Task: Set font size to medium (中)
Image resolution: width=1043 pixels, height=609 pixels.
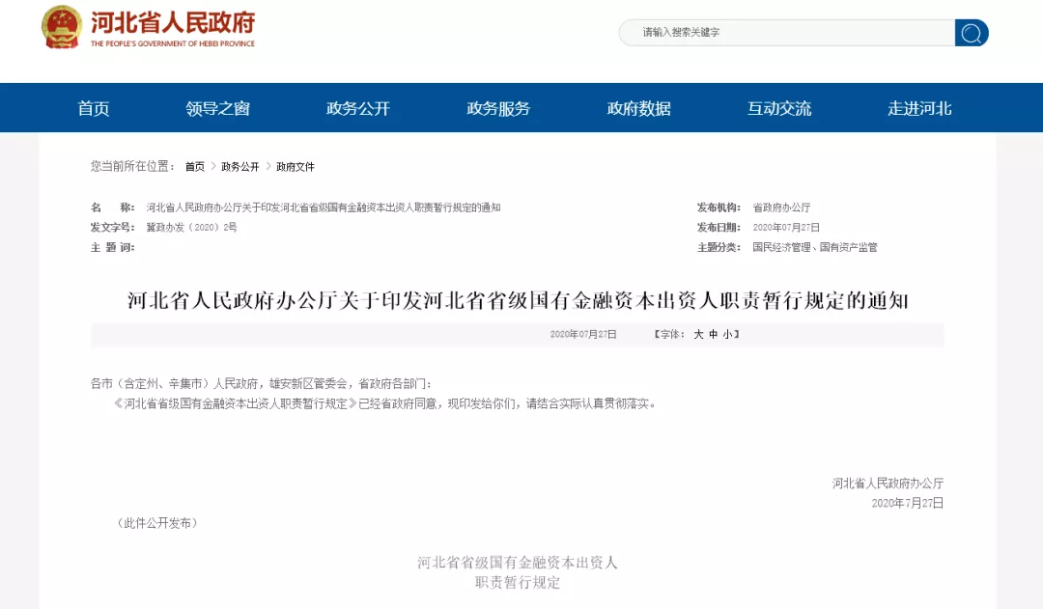Action: (x=714, y=334)
